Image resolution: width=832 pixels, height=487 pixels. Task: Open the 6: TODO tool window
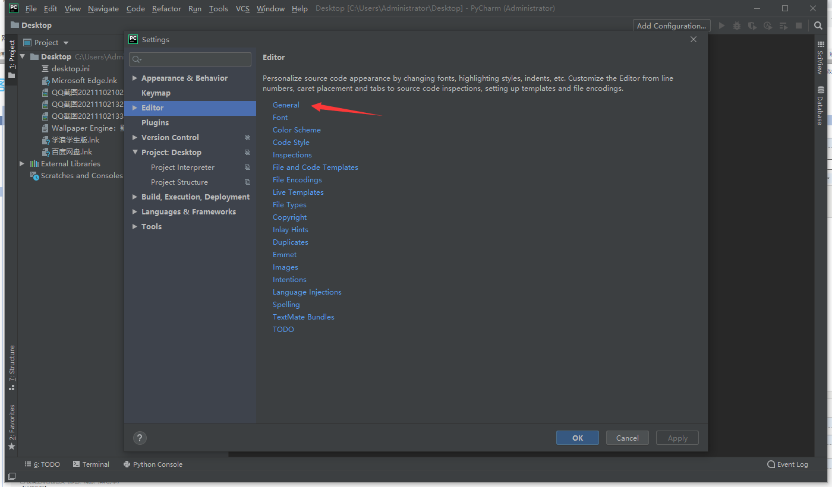point(42,464)
